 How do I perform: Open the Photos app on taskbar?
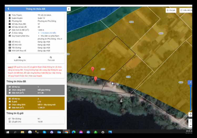[x=110, y=132]
